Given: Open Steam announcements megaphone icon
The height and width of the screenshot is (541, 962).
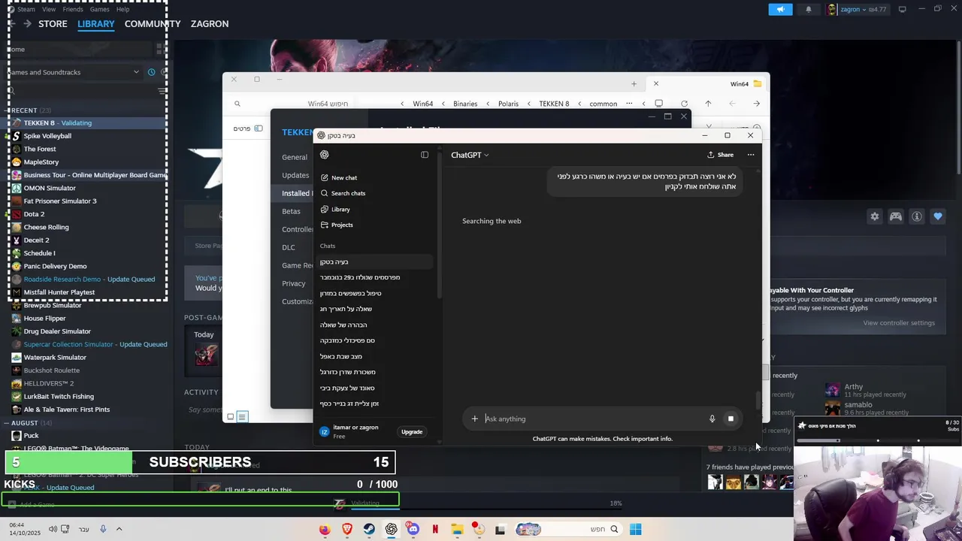Looking at the screenshot, I should (x=780, y=9).
